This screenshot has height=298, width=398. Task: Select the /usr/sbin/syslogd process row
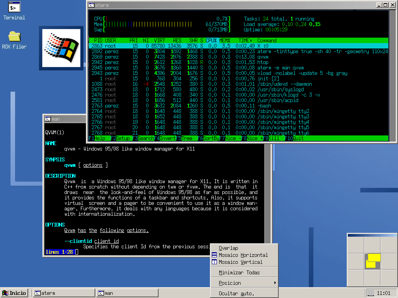[x=238, y=90]
